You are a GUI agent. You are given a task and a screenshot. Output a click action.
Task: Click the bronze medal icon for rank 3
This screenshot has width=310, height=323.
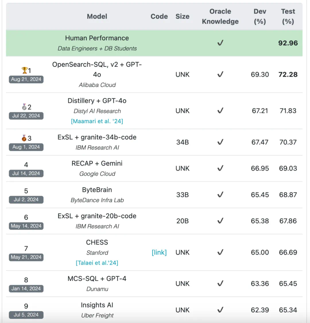pos(24,138)
